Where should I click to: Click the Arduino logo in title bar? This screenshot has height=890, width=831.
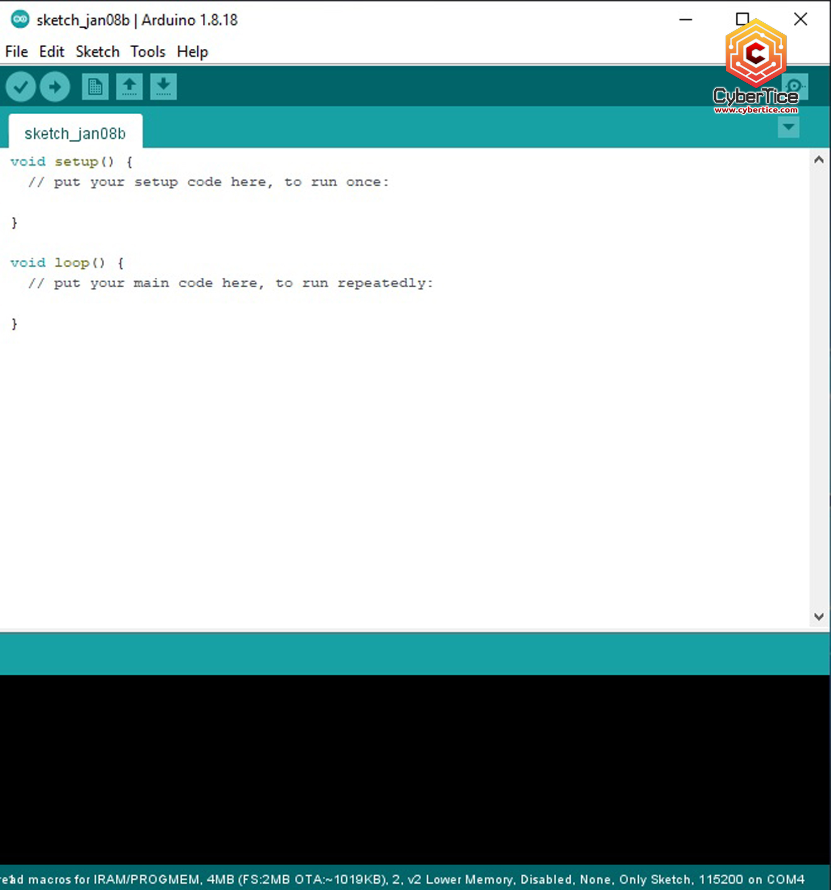20,19
